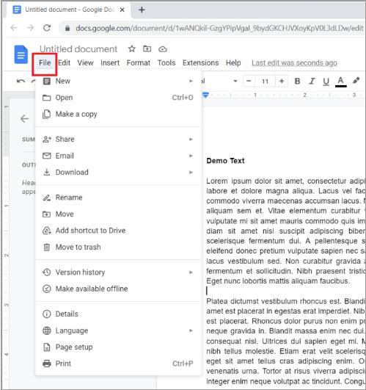Open the Insert menu
The height and width of the screenshot is (390, 366).
tap(110, 62)
